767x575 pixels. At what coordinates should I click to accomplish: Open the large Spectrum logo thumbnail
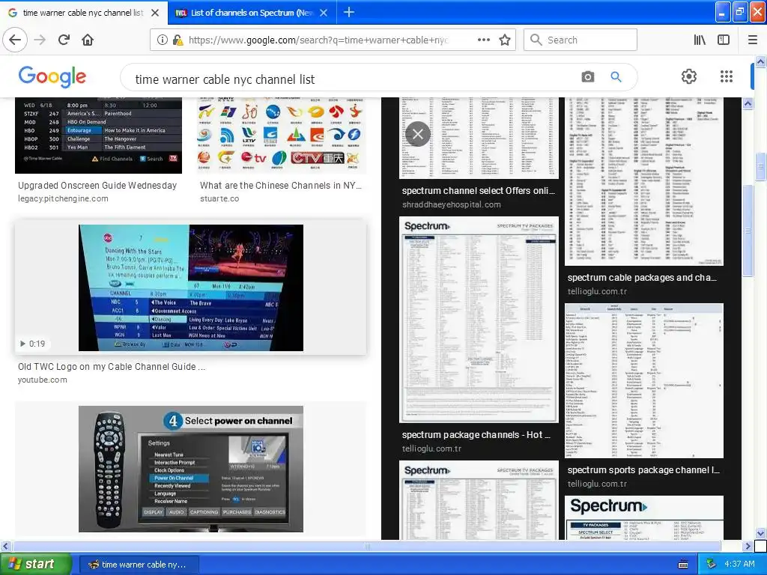point(644,518)
